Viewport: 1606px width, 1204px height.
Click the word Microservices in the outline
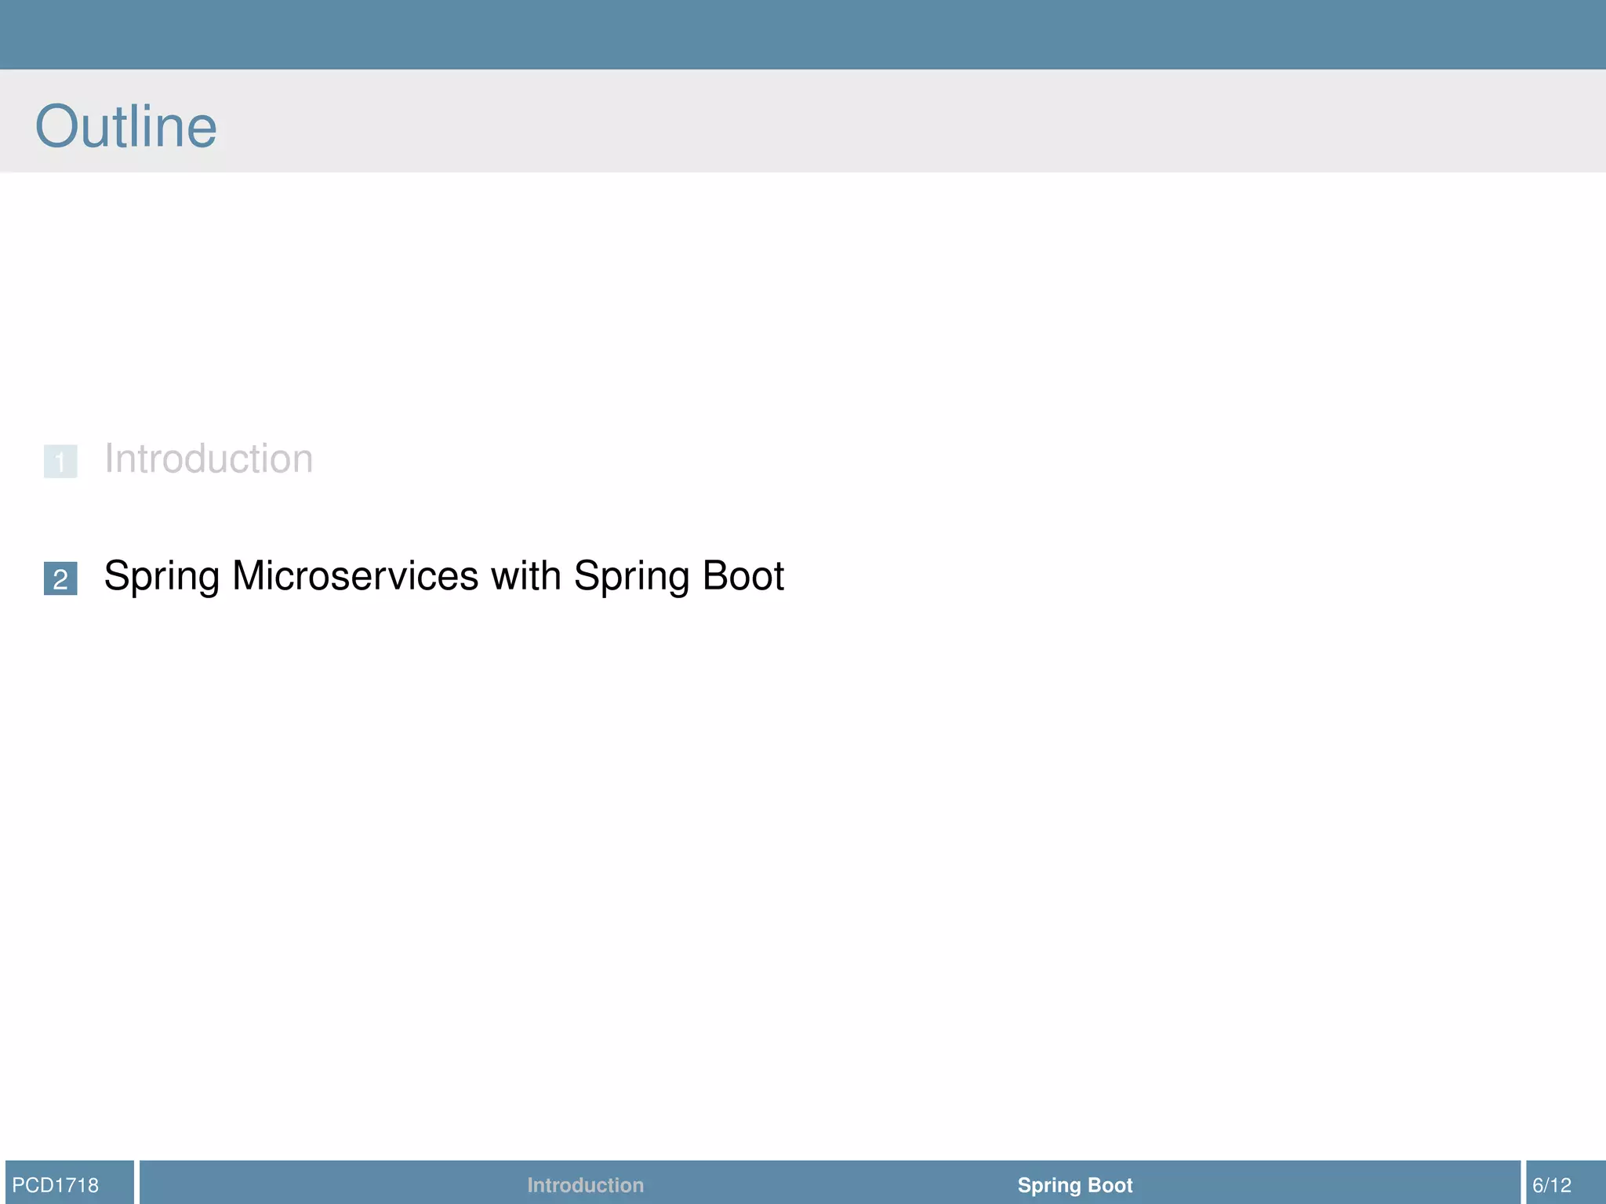355,576
